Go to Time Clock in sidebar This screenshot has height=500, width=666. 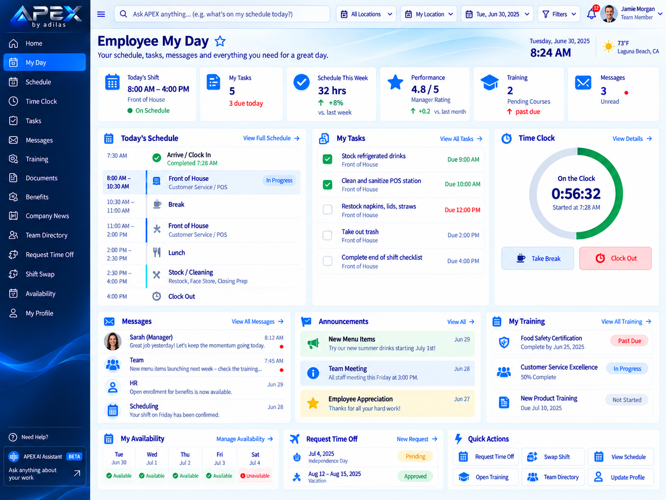(x=45, y=101)
